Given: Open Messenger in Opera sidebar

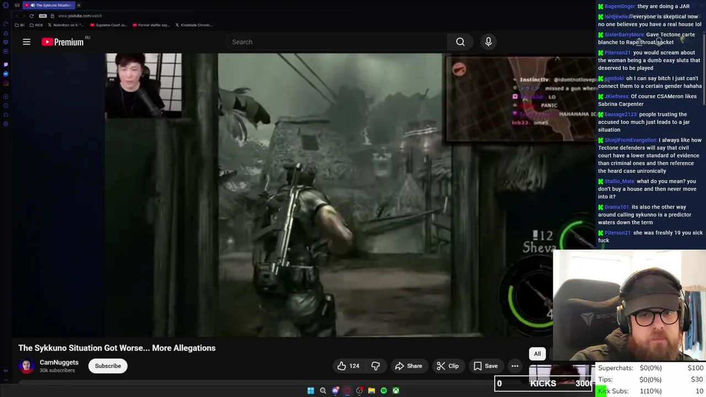Looking at the screenshot, I should [6, 74].
